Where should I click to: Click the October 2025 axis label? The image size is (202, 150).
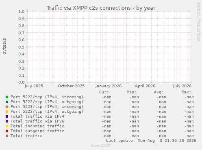click(x=71, y=86)
